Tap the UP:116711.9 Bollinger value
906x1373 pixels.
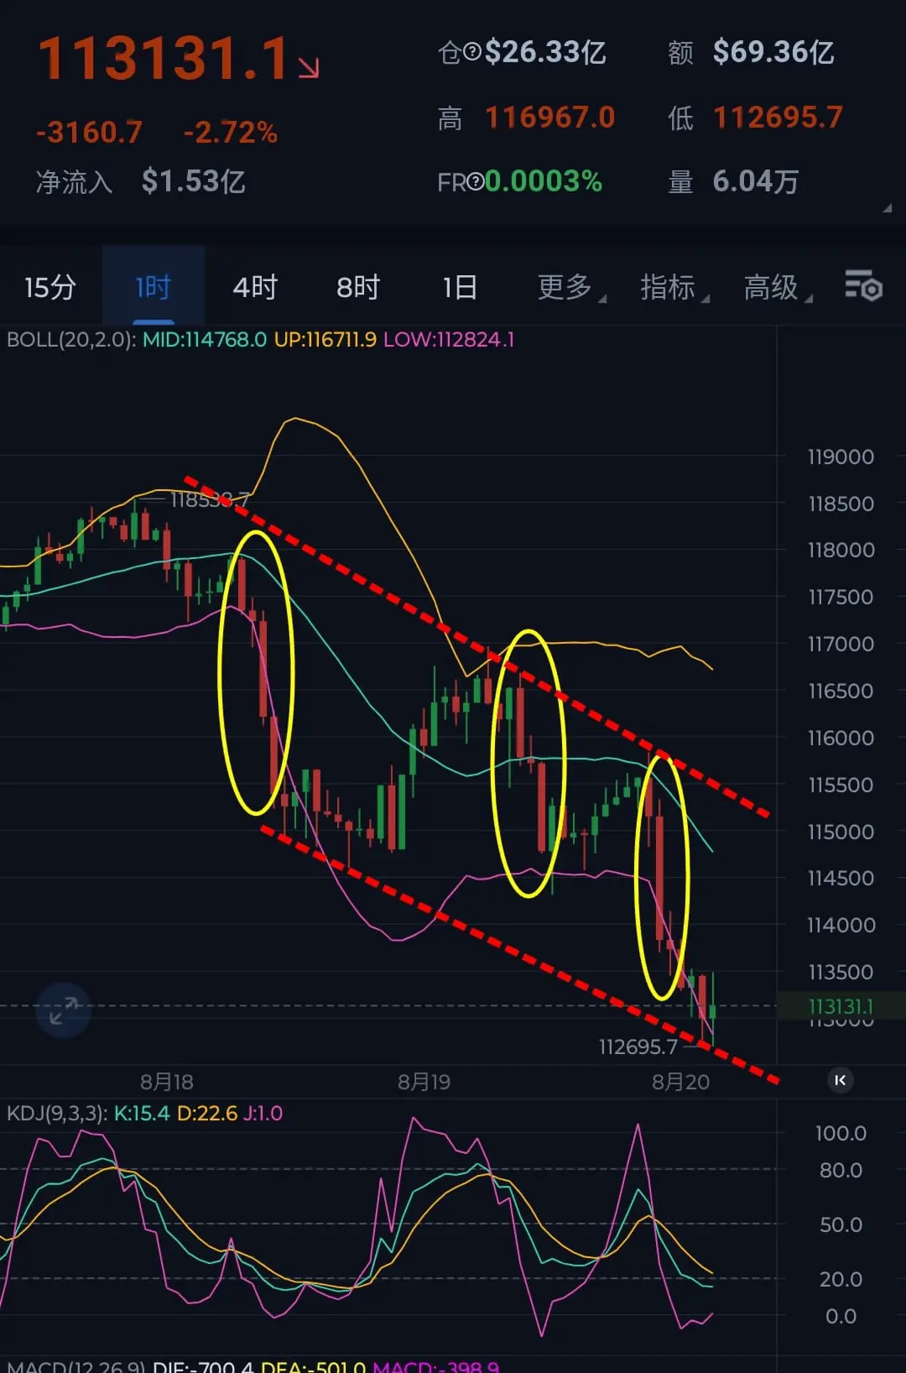point(325,340)
